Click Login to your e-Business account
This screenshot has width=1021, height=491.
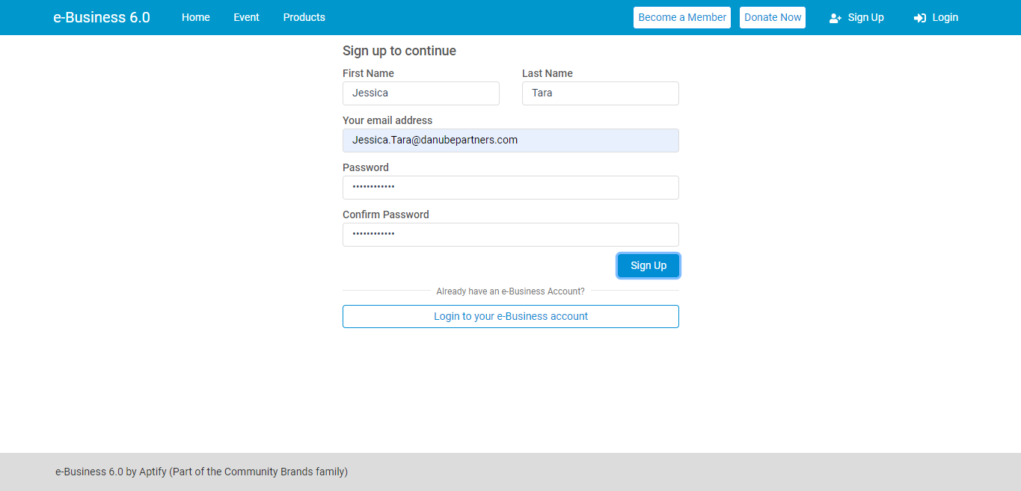point(511,316)
